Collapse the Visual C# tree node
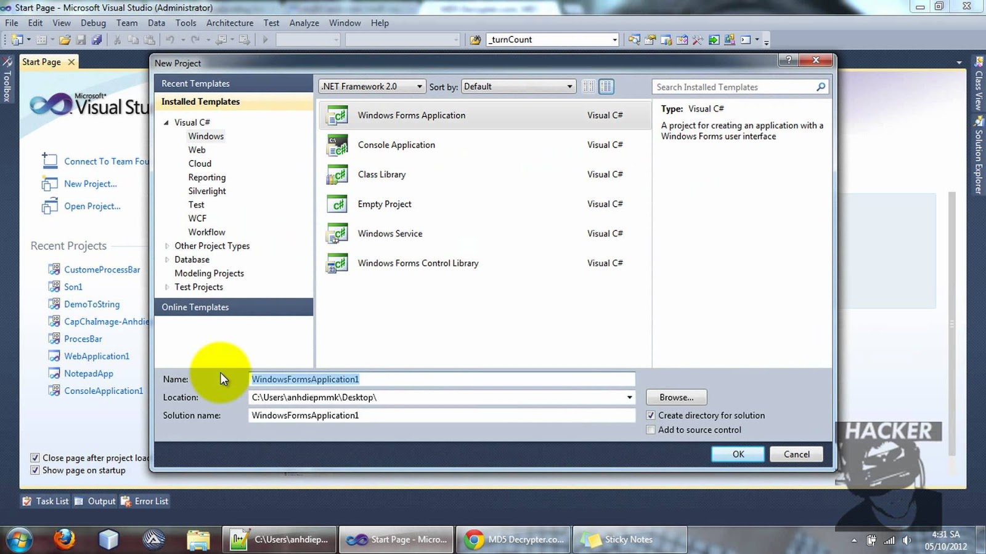 166,122
